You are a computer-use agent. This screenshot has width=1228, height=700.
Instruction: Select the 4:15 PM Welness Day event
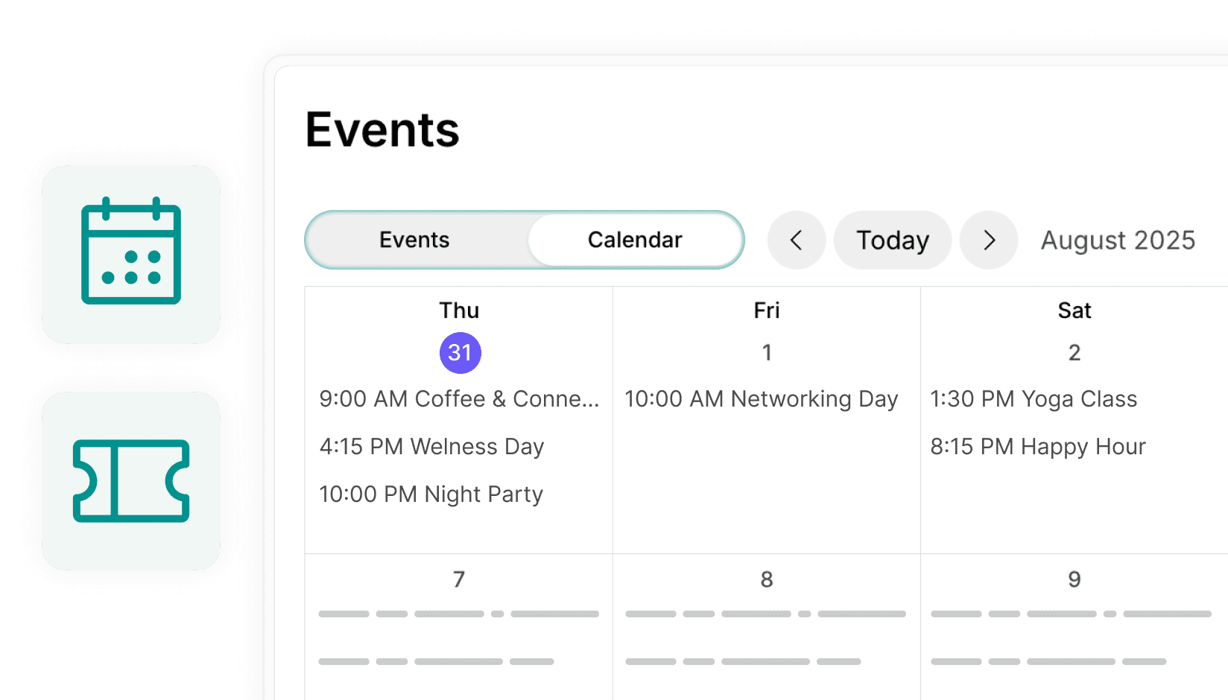coord(431,446)
